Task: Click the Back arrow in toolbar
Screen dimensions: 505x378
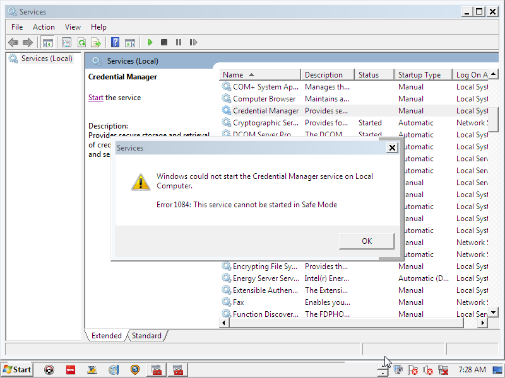Action: click(x=13, y=42)
